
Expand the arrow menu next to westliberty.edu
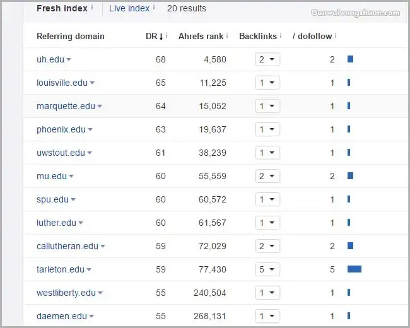100,293
